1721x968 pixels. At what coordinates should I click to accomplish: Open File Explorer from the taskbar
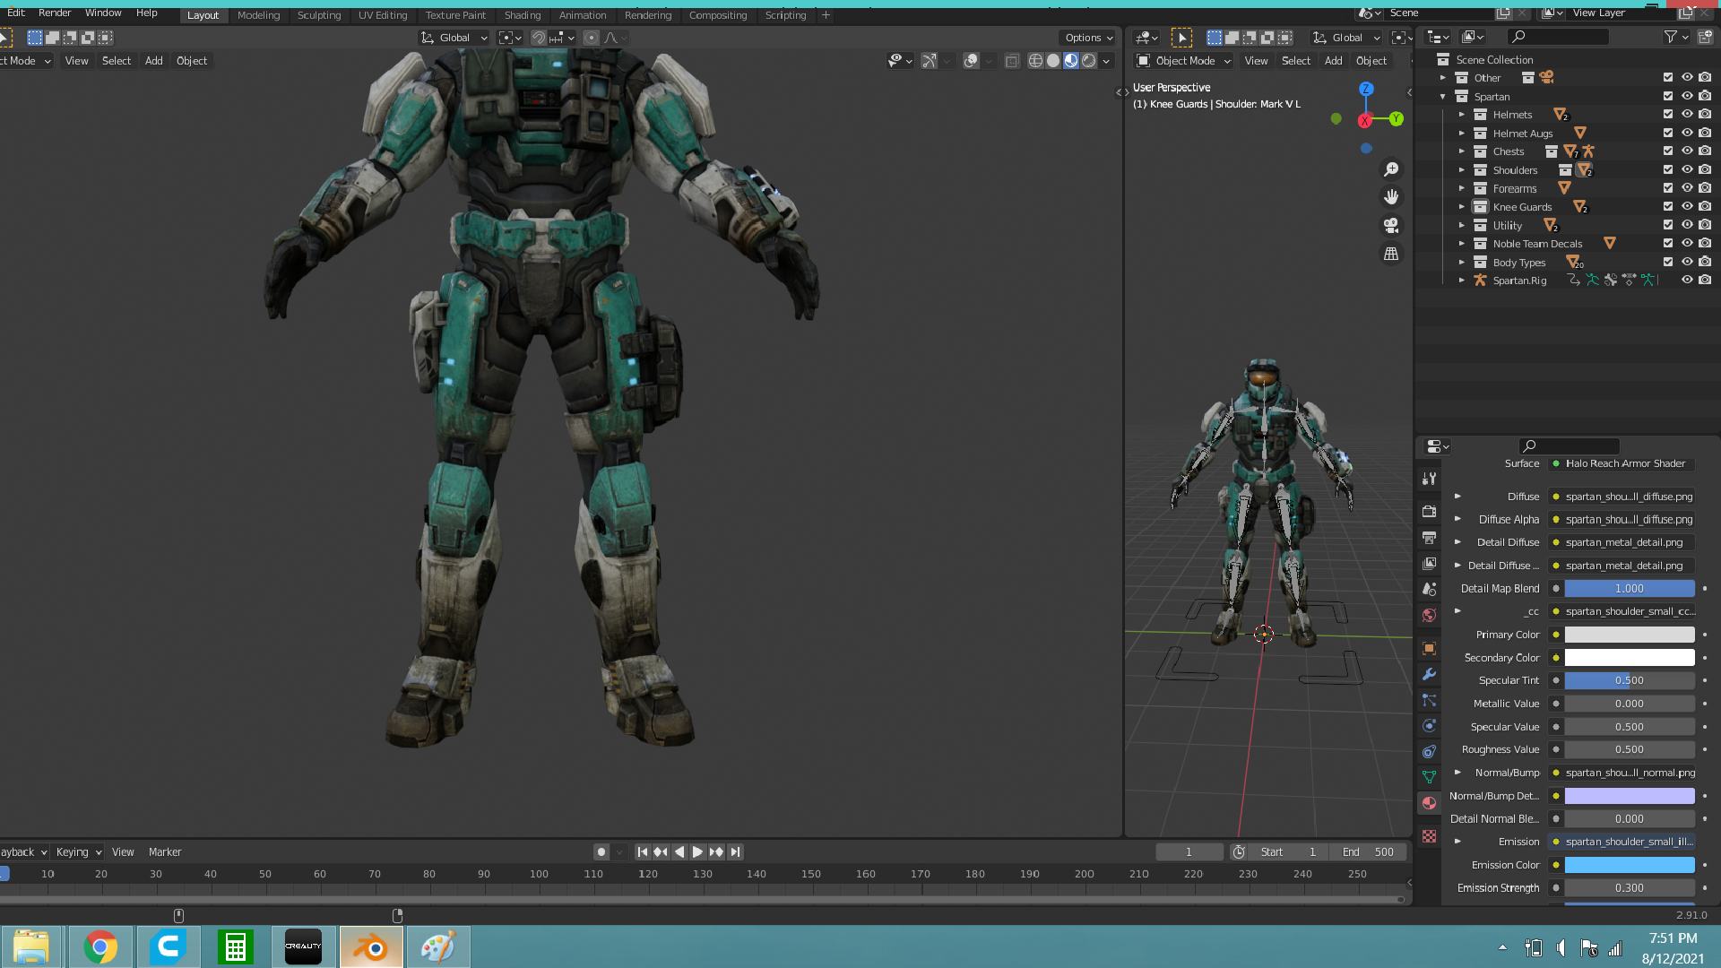pos(31,947)
